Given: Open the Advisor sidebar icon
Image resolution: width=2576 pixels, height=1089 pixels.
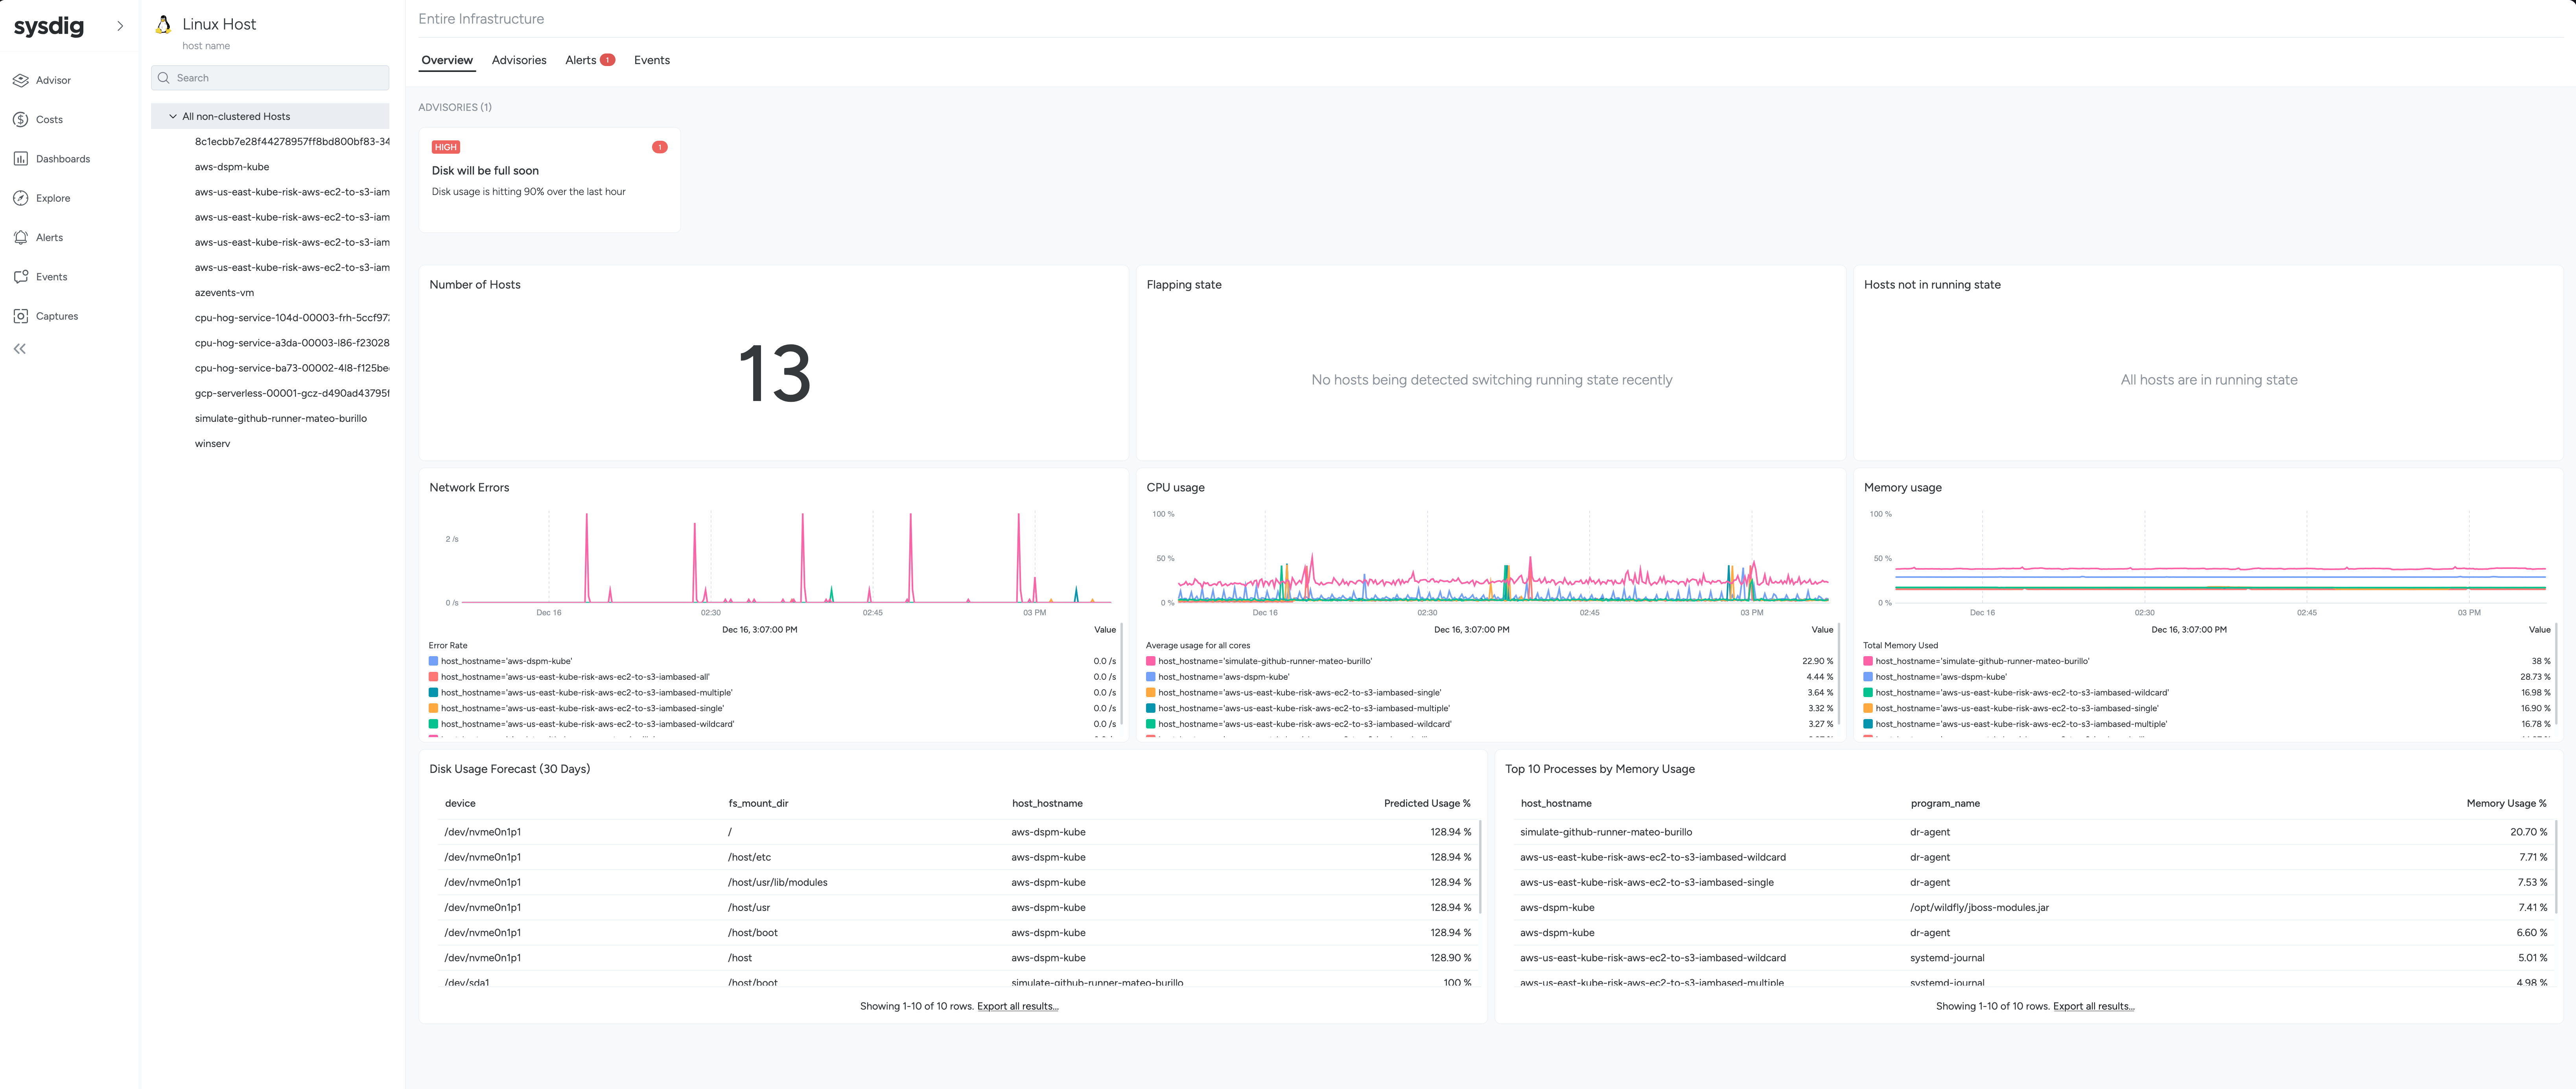Looking at the screenshot, I should click(x=20, y=80).
